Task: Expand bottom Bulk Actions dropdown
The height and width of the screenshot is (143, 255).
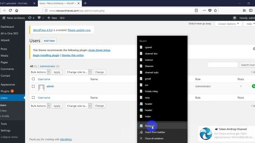Action: [x=40, y=106]
